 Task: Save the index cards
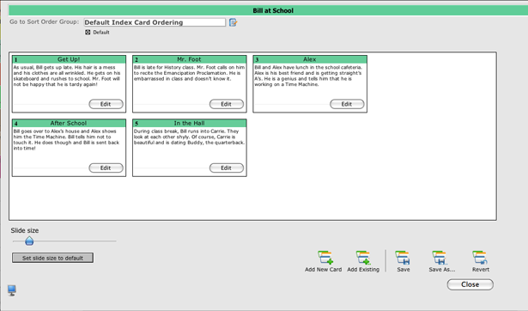[x=403, y=258]
